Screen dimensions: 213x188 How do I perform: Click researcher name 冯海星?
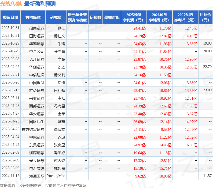[60, 106]
